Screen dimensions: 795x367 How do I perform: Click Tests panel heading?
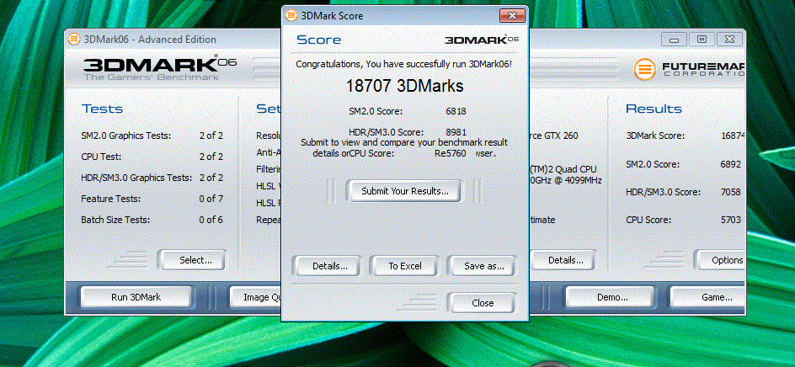[x=103, y=109]
